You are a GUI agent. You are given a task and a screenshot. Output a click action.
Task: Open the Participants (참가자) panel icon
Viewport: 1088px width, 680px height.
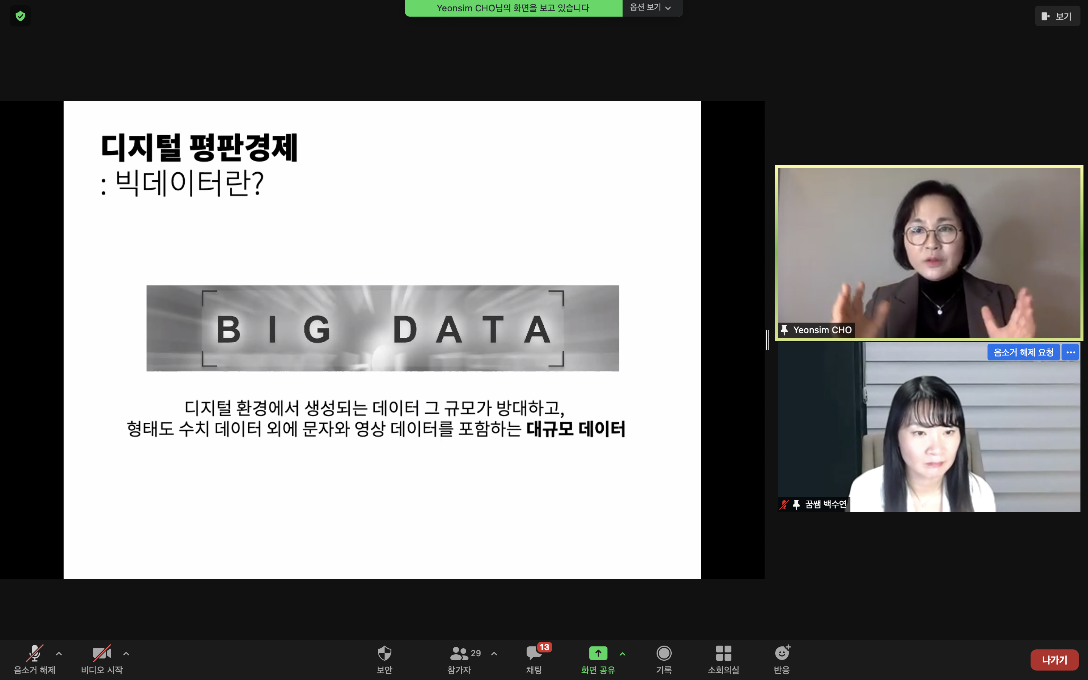point(459,653)
